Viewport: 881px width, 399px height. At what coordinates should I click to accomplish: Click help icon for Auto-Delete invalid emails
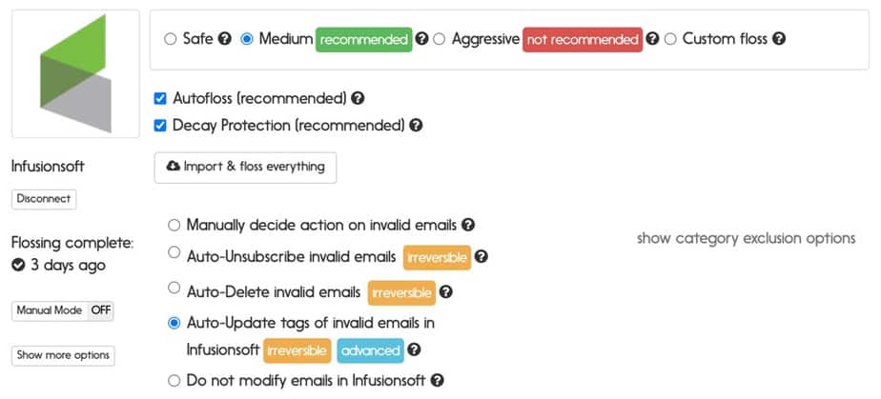[x=445, y=292]
